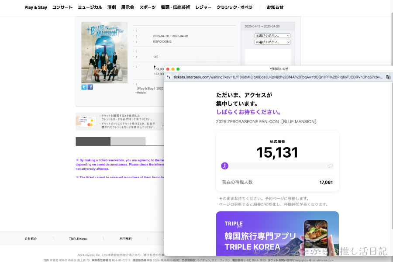Open the TRIPLE Korea footer link
The width and height of the screenshot is (393, 262).
point(78,239)
